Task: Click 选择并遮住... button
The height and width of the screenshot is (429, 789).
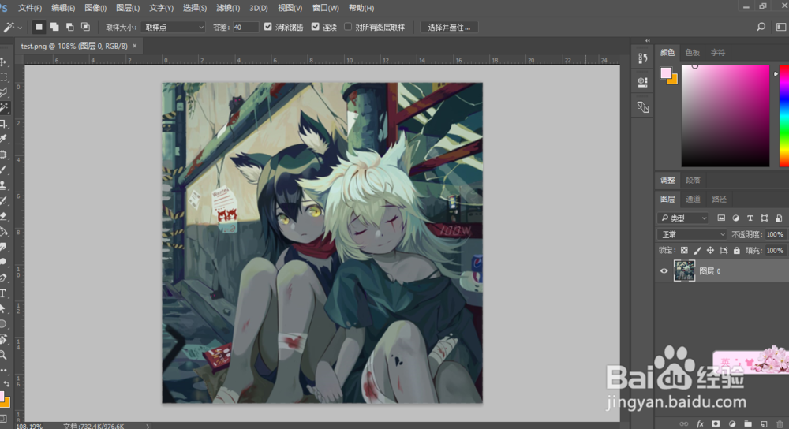Action: click(x=449, y=27)
